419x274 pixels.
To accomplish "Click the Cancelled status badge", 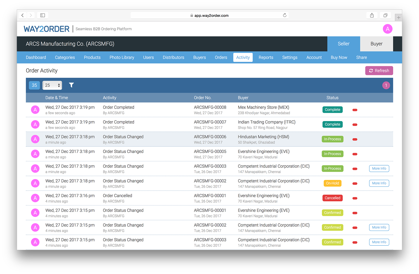I will 333,198.
